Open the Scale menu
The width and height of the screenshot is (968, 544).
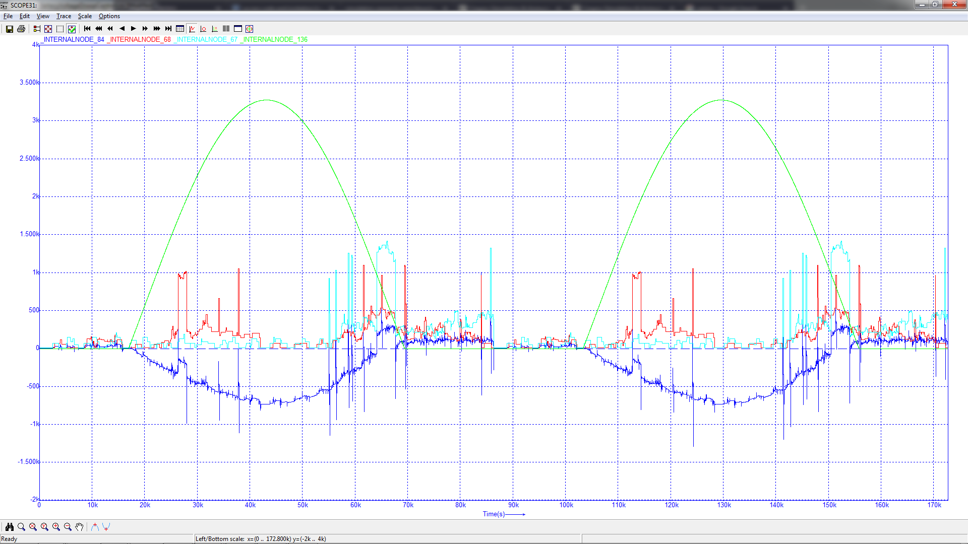coord(85,16)
